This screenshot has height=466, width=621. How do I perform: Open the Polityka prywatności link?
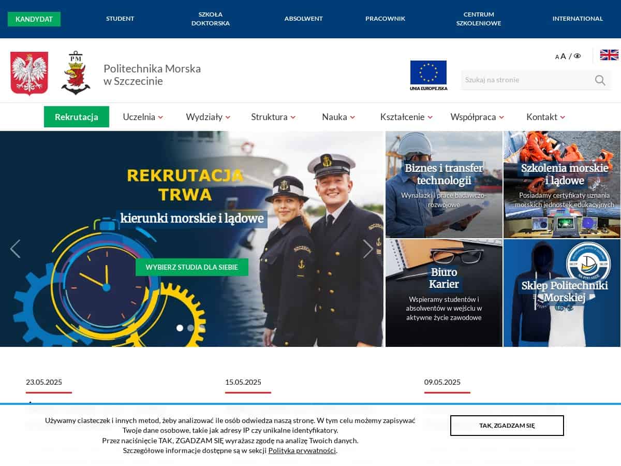point(302,450)
